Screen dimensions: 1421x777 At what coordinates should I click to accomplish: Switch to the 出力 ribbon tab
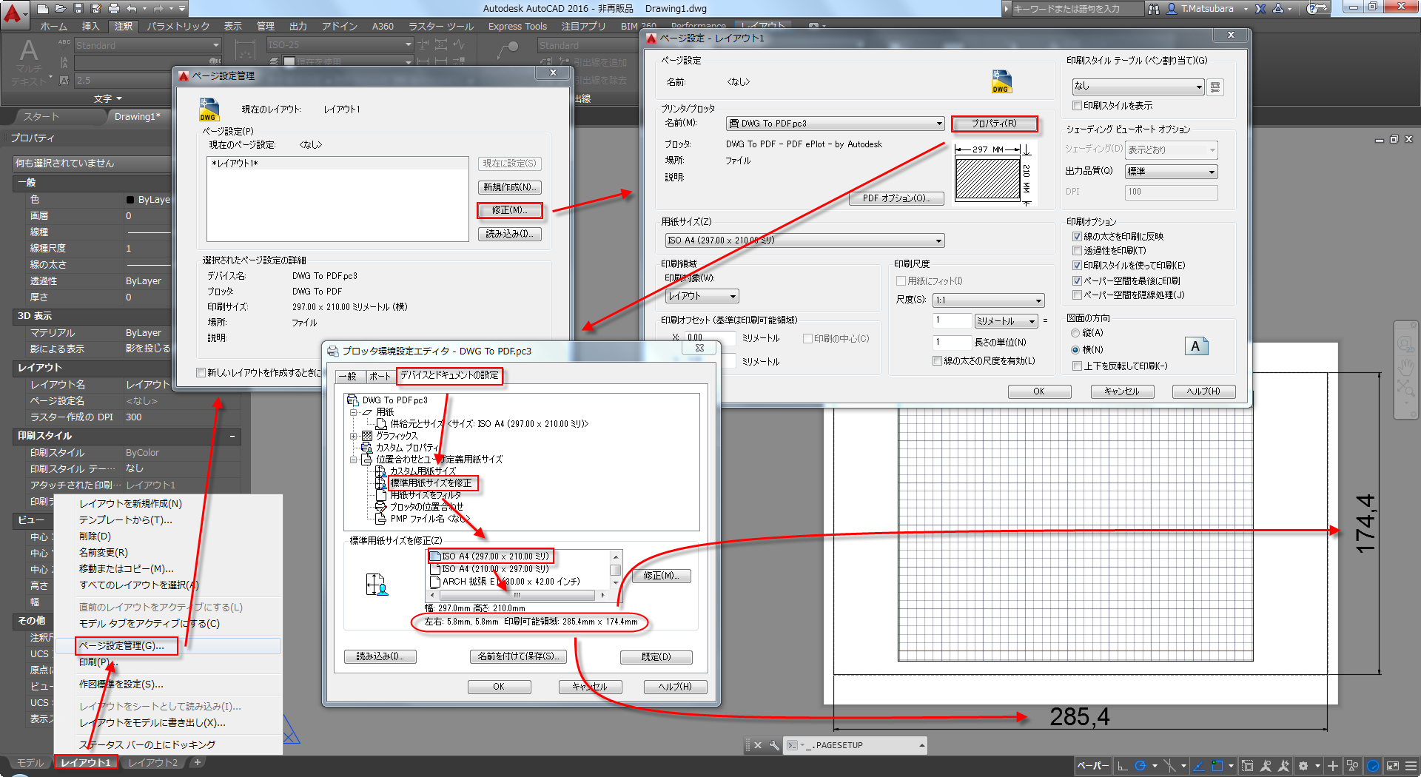pos(298,26)
